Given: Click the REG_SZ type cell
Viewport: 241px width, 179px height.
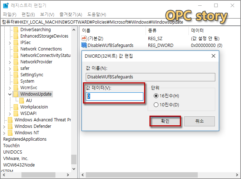Looking at the screenshot, I should 155,38.
